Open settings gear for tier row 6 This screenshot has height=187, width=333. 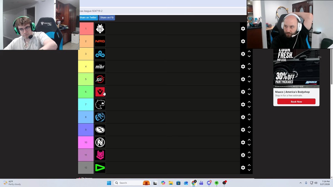243,92
